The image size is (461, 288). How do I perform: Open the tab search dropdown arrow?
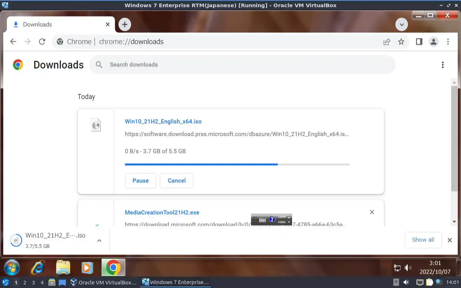click(402, 24)
